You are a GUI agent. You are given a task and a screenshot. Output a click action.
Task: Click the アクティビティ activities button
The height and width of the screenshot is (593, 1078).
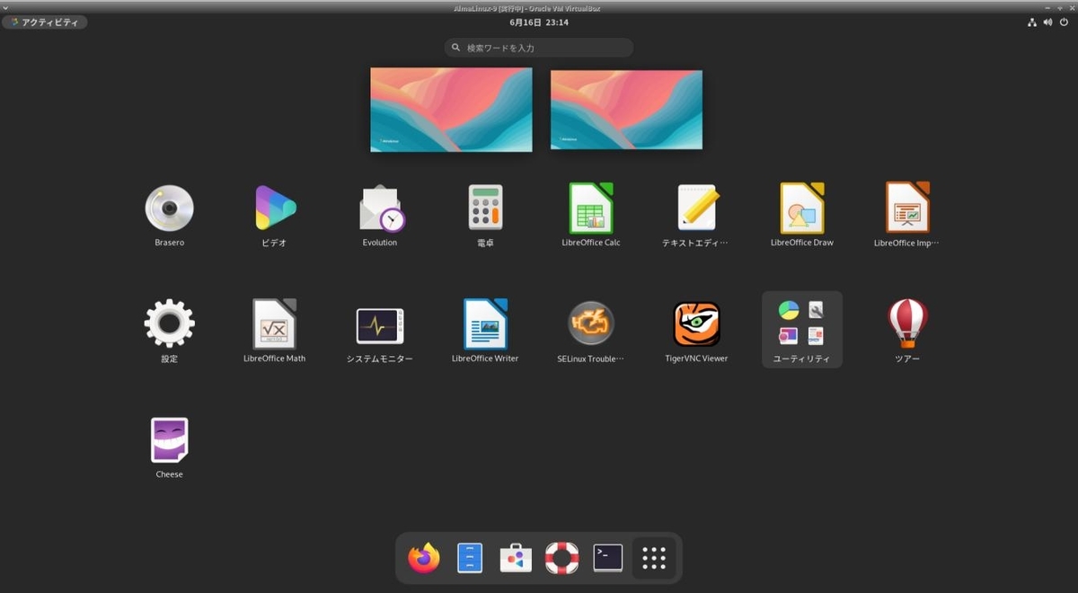pos(45,22)
